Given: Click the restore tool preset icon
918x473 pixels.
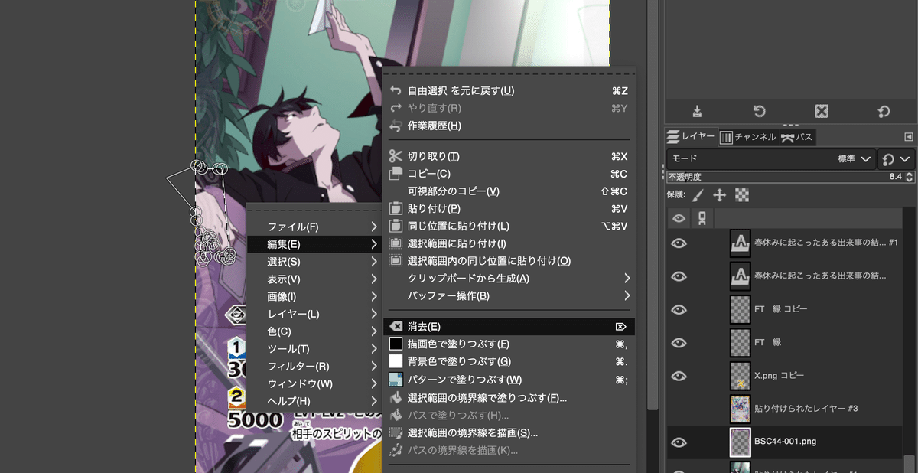Looking at the screenshot, I should click(760, 111).
